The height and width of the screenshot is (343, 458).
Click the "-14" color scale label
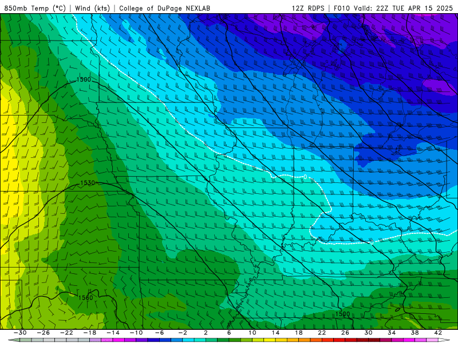[113, 333]
